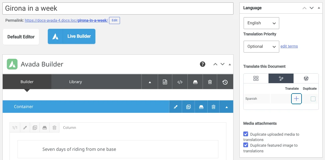Save Container to library drawer icon
The image size is (325, 160).
pyautogui.click(x=201, y=107)
